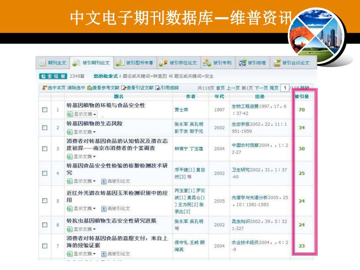Open 转抗虫基因植物生态安全性研究进展 article
The width and height of the screenshot is (360, 270).
pos(111,221)
